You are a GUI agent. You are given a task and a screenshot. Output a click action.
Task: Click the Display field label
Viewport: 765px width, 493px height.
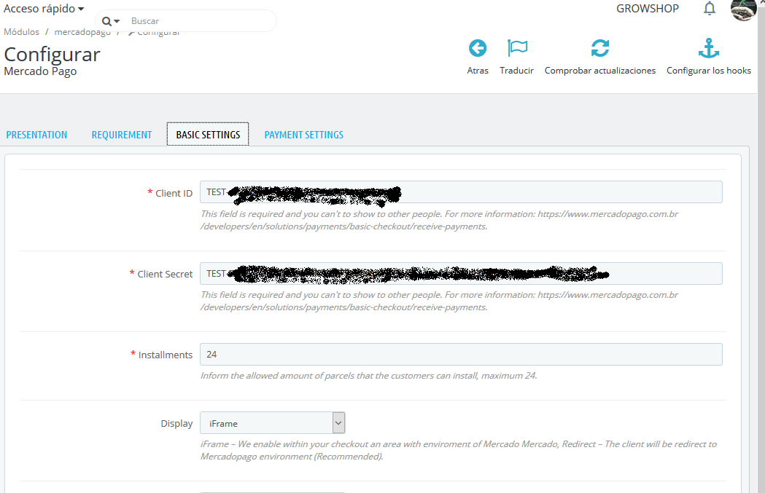176,423
